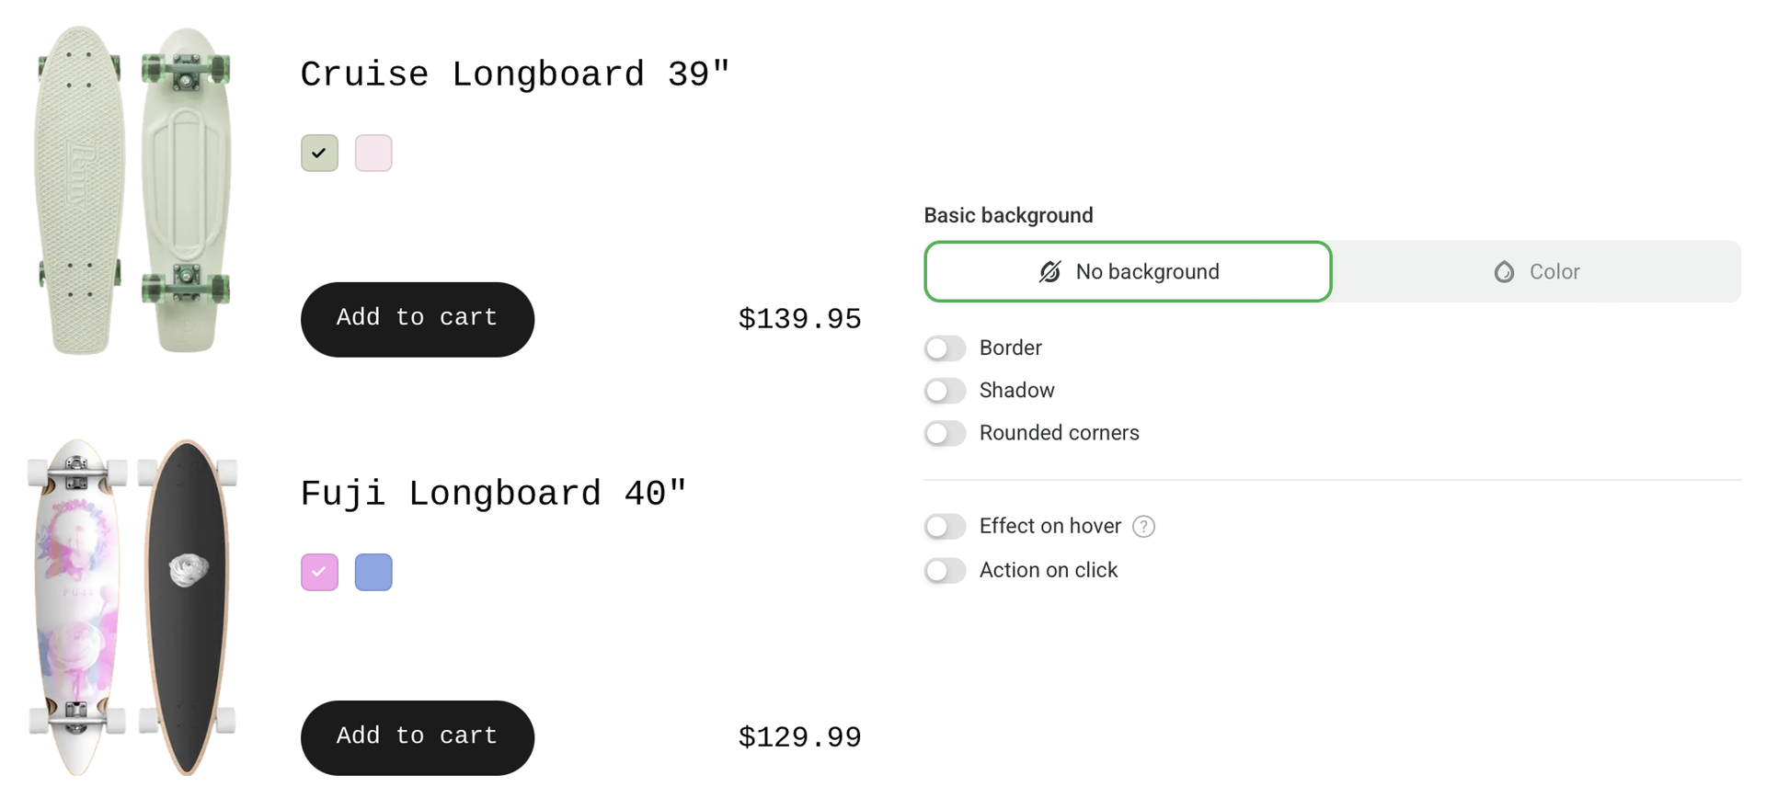Add Cruise Longboard to cart

(417, 319)
